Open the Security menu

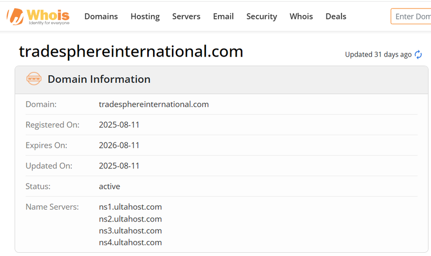pos(261,17)
